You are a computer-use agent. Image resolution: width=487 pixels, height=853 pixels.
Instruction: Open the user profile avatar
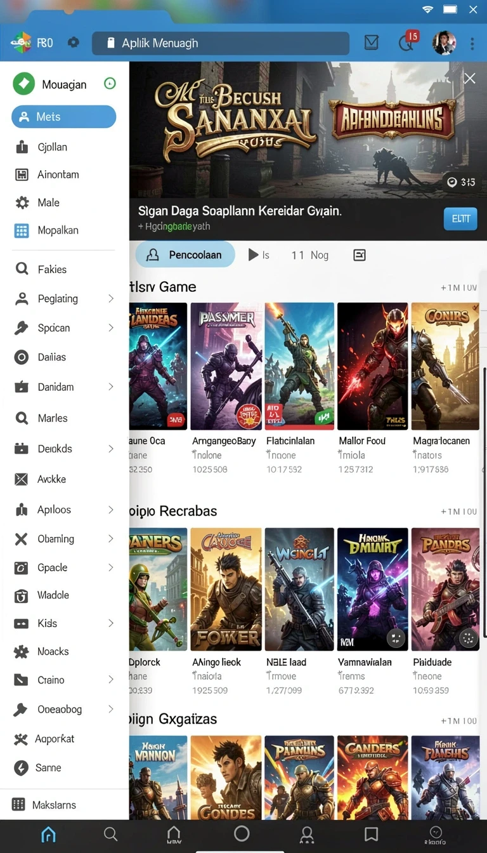point(444,43)
